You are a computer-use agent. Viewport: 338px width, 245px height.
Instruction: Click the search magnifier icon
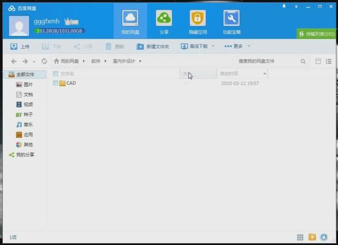(303, 61)
